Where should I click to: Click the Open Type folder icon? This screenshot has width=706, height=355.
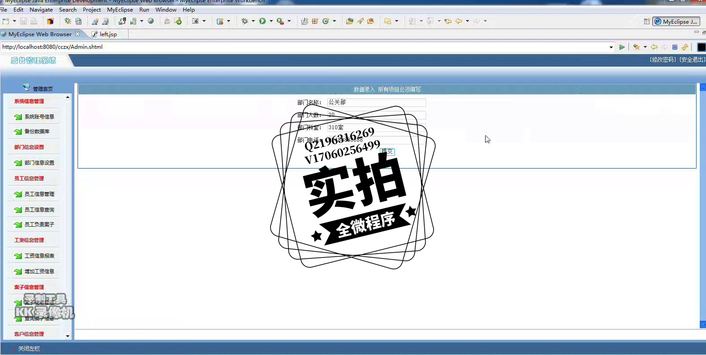coord(349,21)
